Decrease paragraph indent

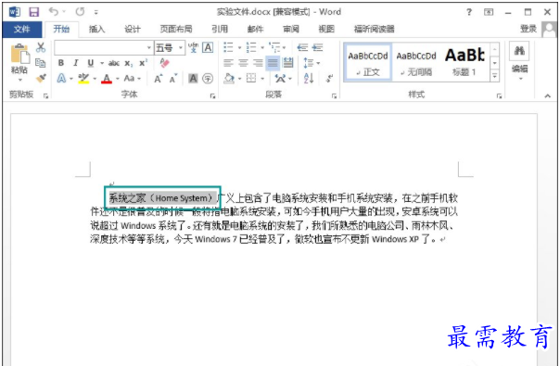coord(302,47)
